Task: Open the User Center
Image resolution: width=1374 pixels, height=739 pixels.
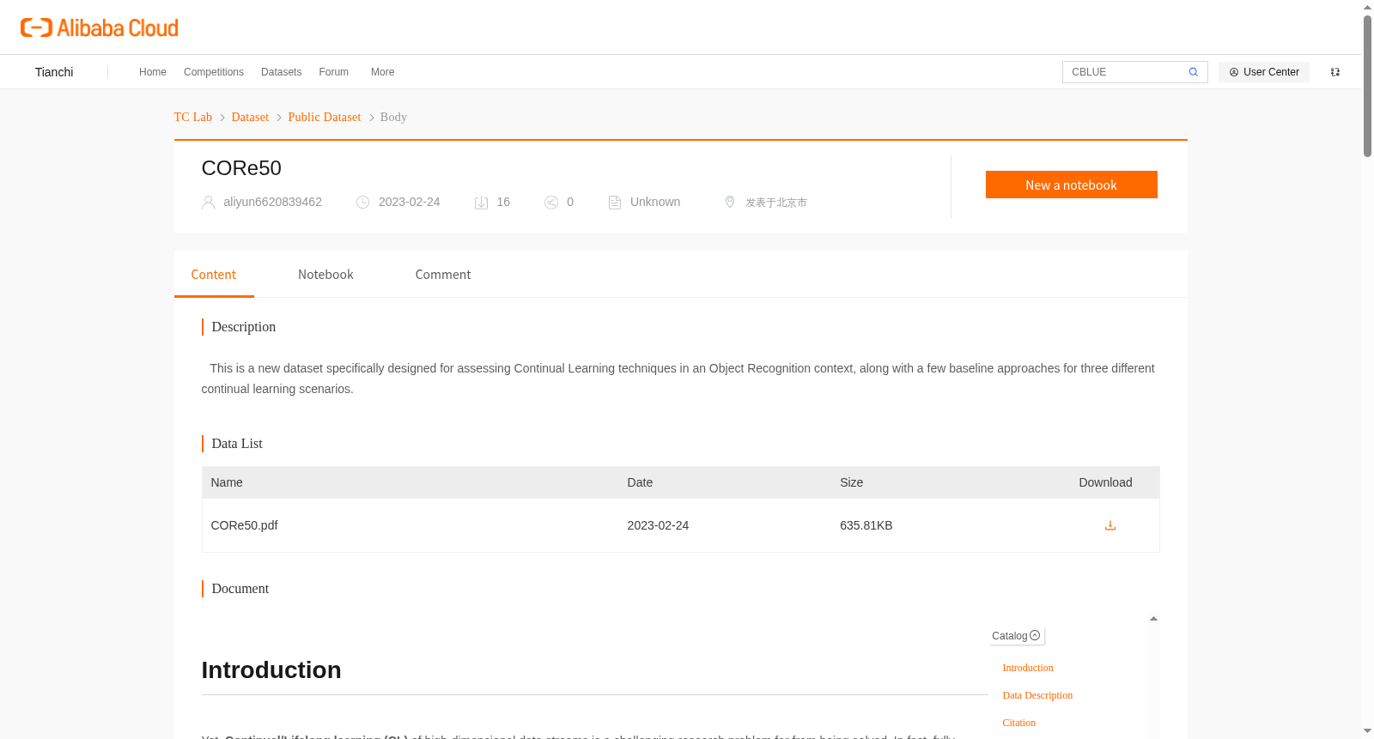Action: (x=1264, y=72)
